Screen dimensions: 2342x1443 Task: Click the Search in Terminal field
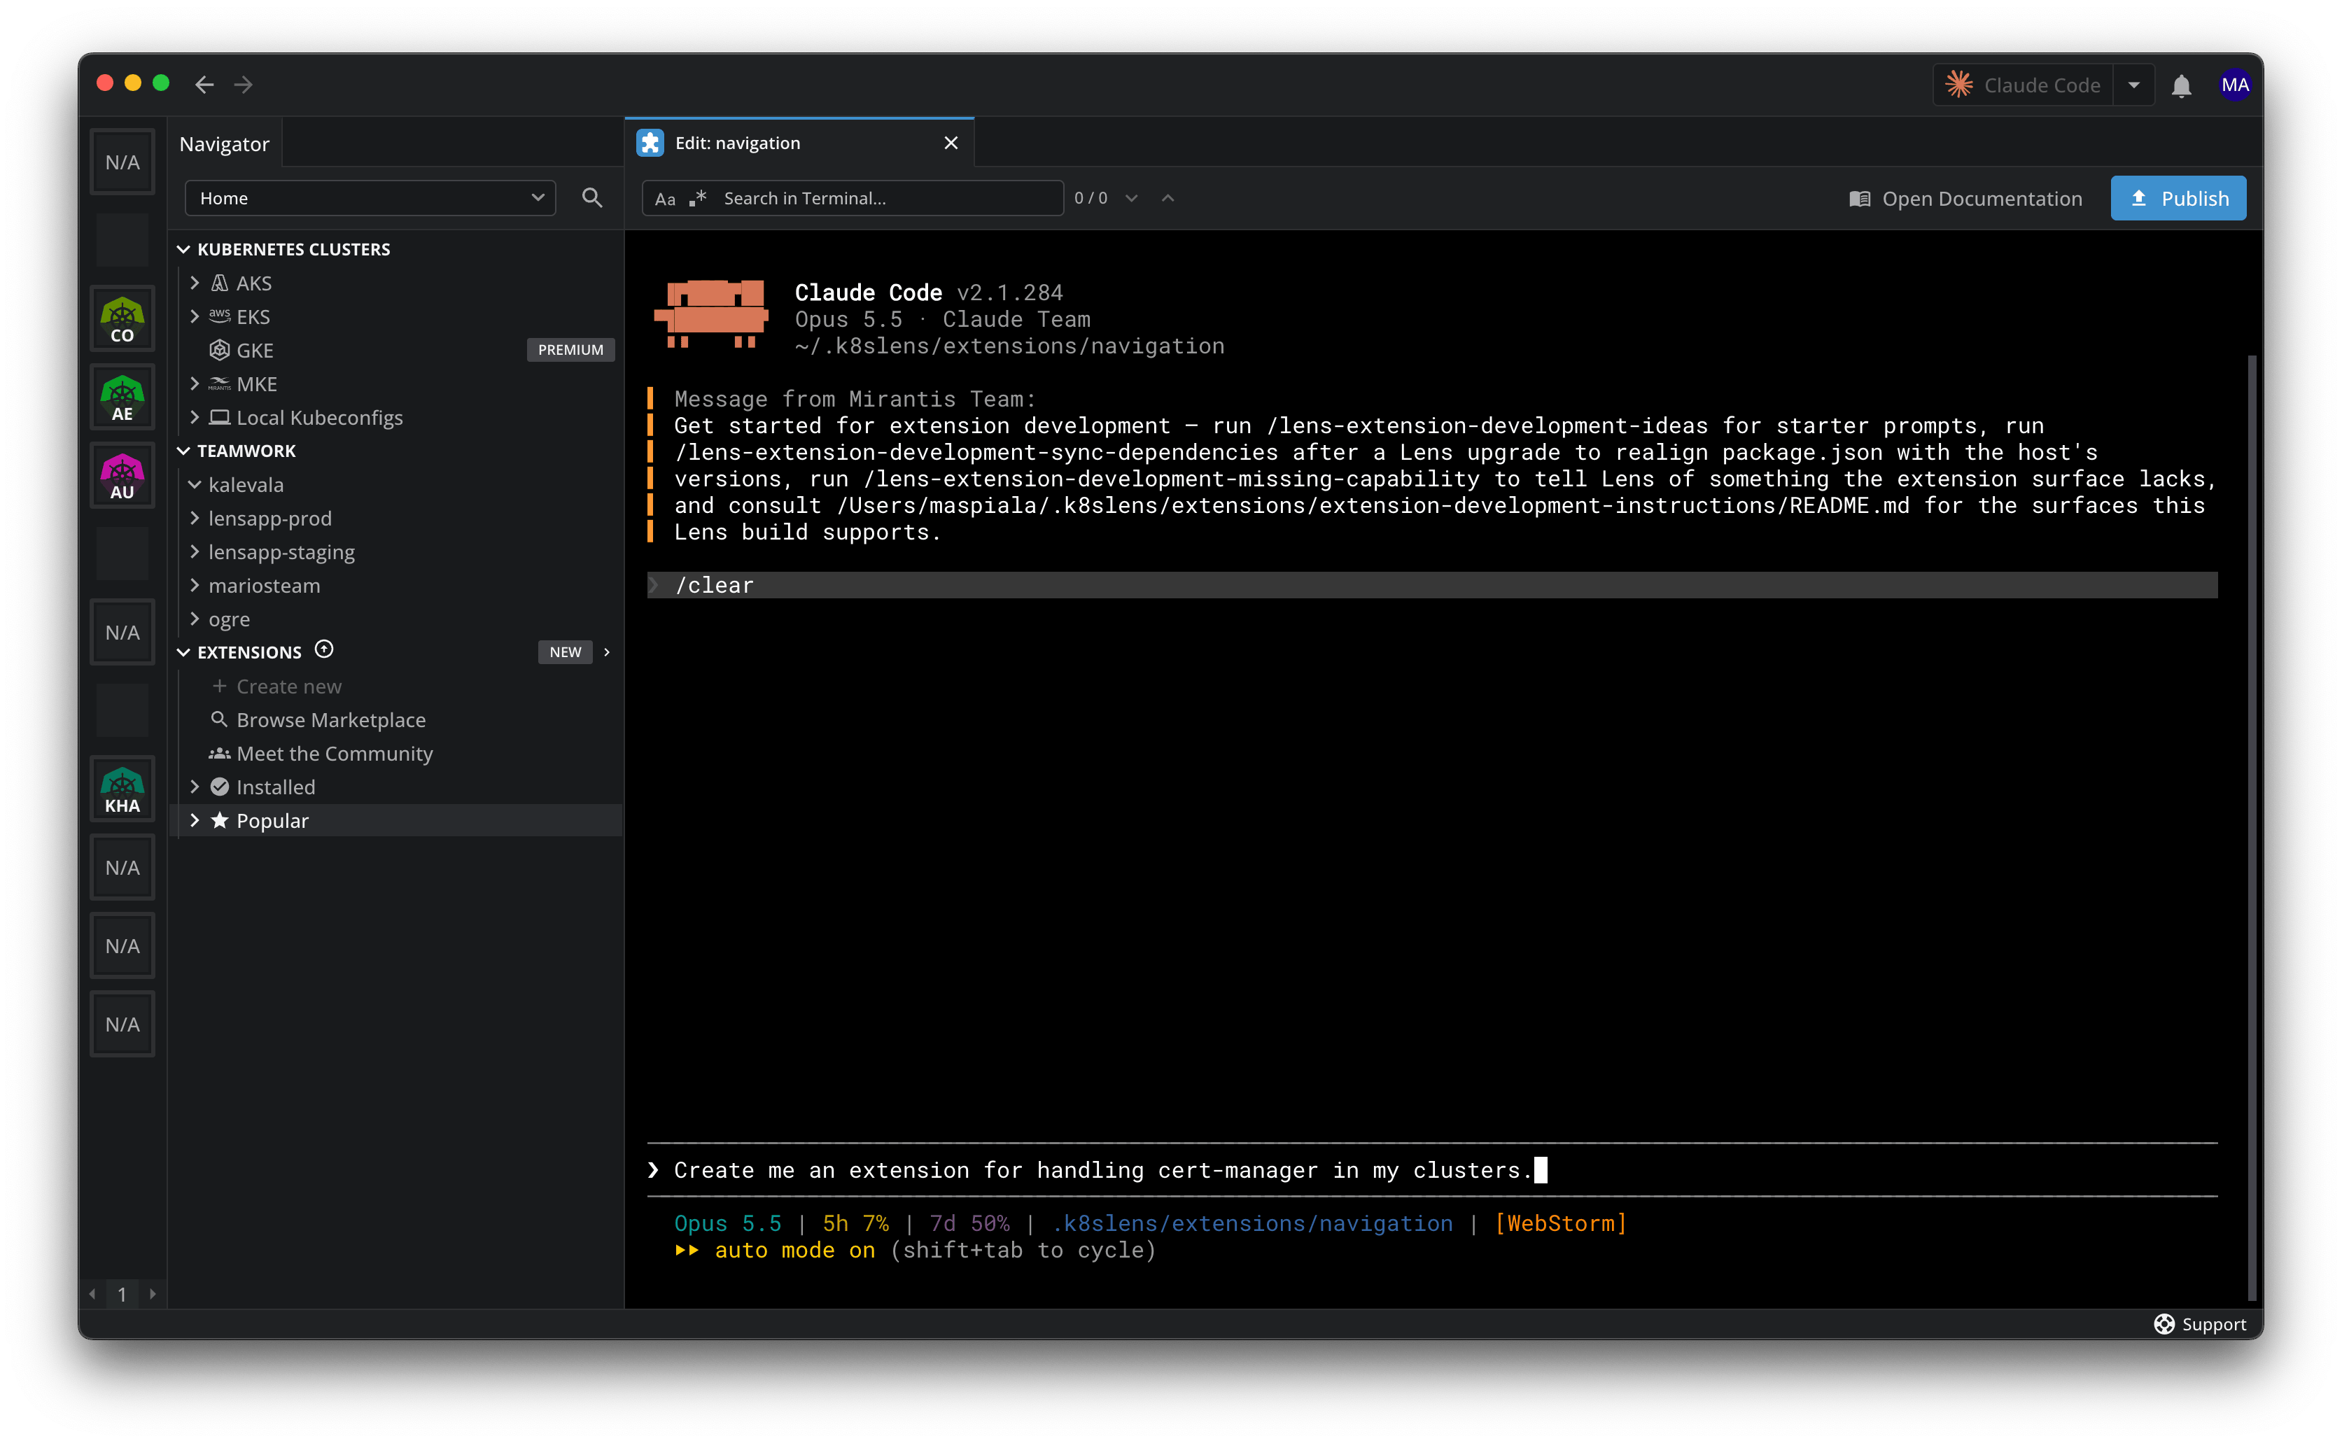(853, 199)
